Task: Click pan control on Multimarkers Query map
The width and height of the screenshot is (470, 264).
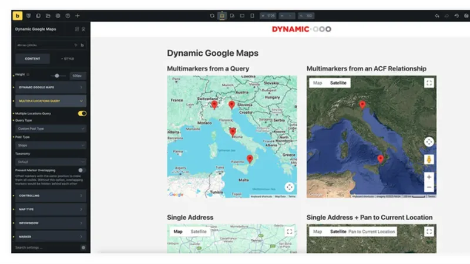Action: [x=289, y=187]
